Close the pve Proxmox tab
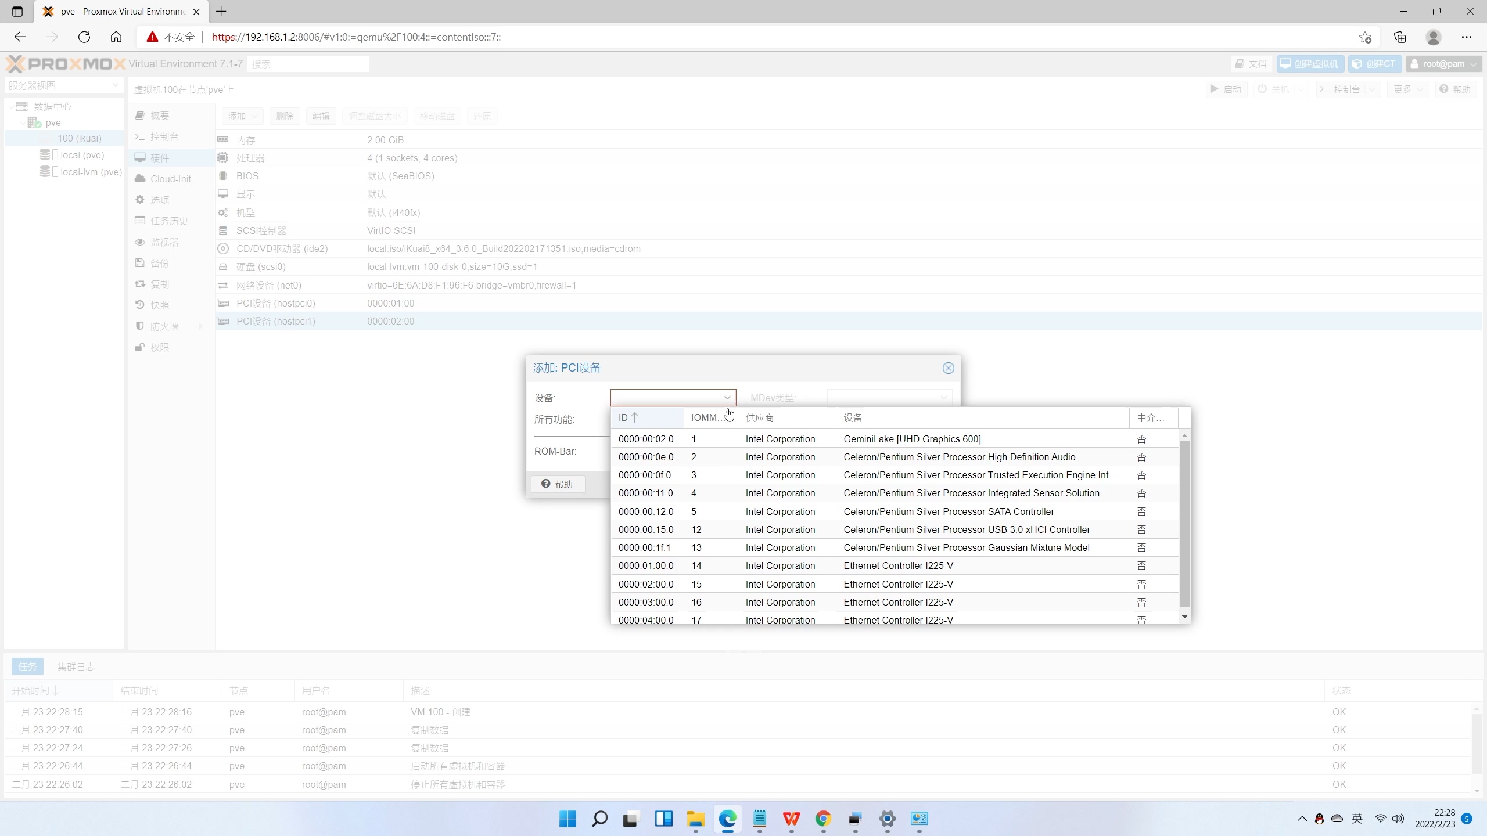 coord(196,12)
